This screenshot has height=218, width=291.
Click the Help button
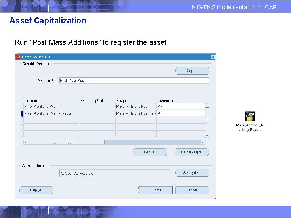pos(36,190)
